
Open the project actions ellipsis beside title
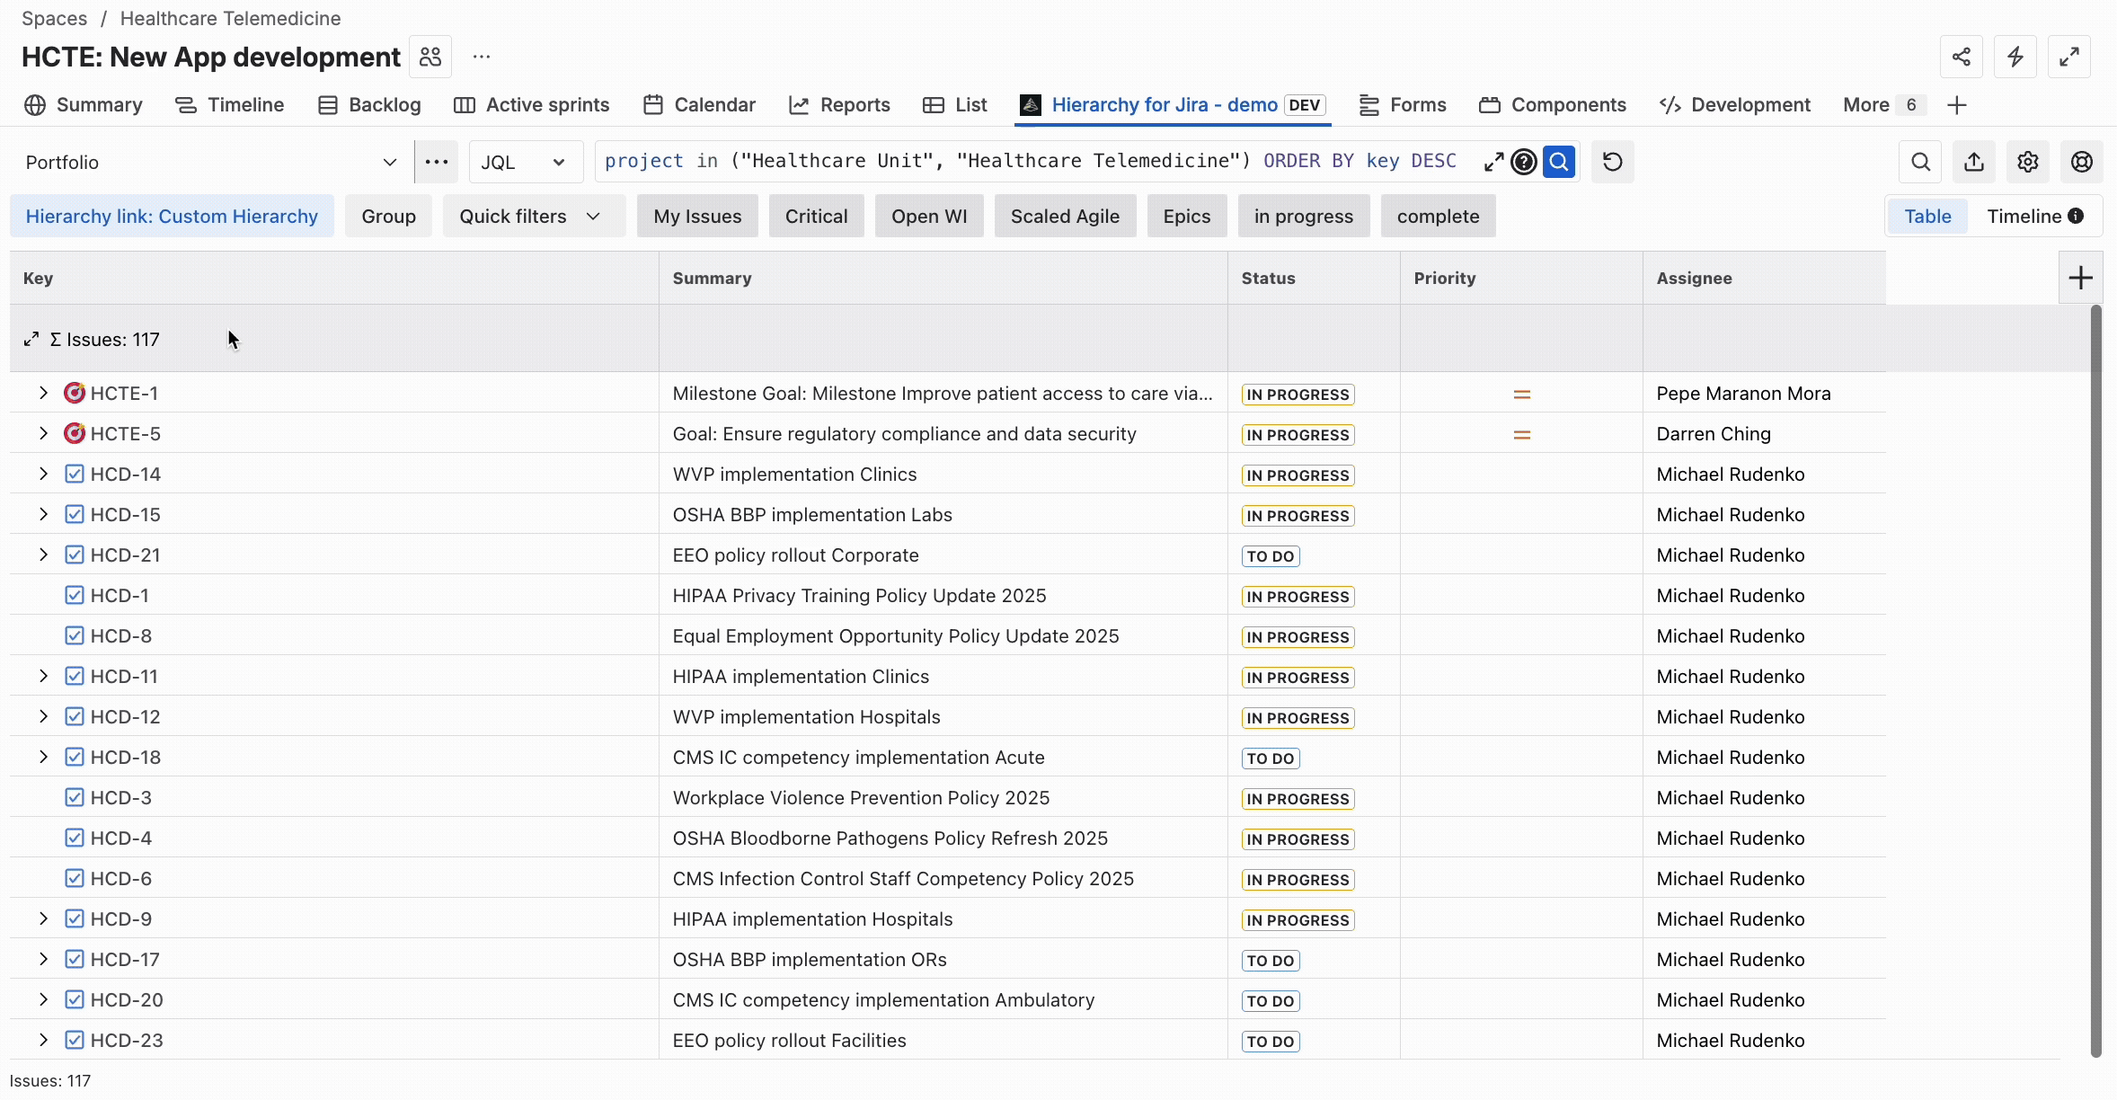pos(482,57)
